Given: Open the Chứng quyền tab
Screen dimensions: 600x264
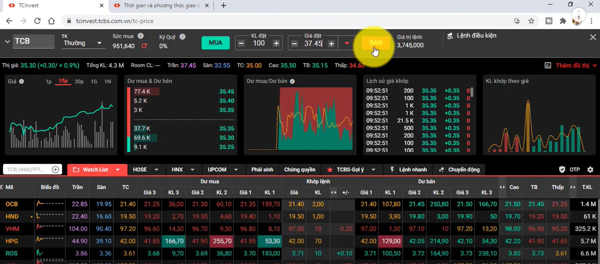Looking at the screenshot, I should (300, 170).
